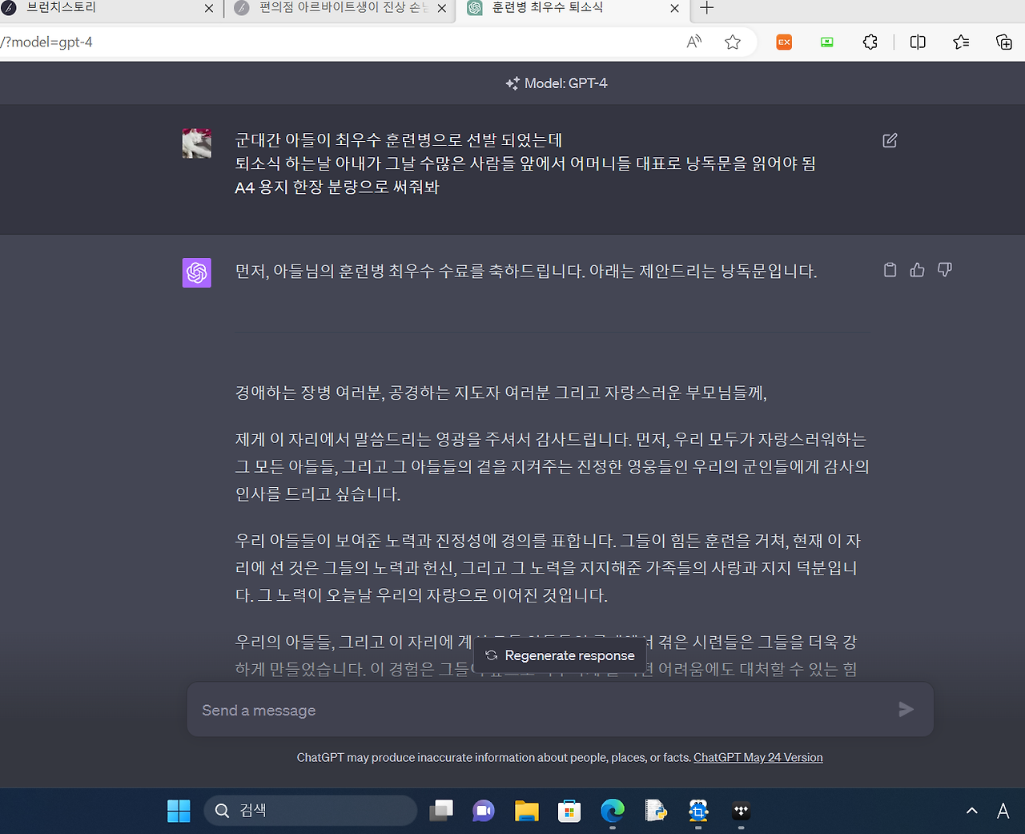Viewport: 1025px width, 834px height.
Task: Open a new browser tab
Action: (706, 8)
